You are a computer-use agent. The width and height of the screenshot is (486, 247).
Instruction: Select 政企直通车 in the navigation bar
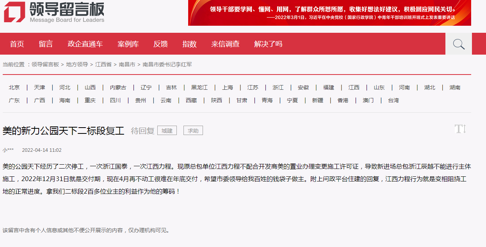pyautogui.click(x=85, y=44)
